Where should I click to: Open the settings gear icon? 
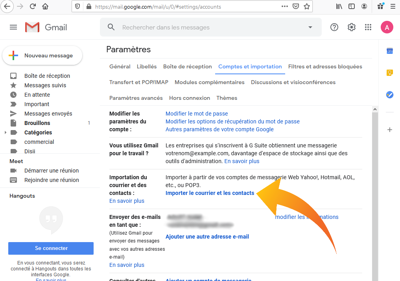click(x=352, y=27)
